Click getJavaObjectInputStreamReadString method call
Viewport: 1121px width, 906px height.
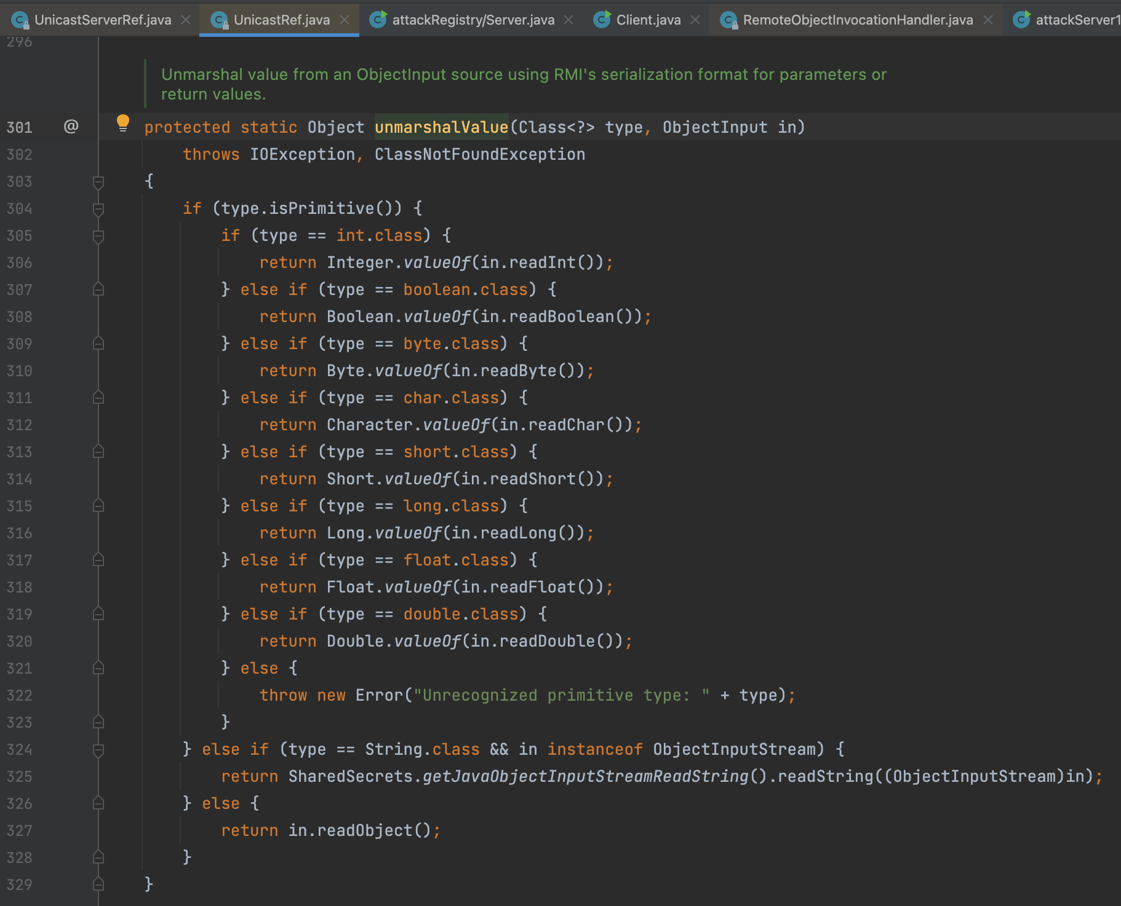584,776
